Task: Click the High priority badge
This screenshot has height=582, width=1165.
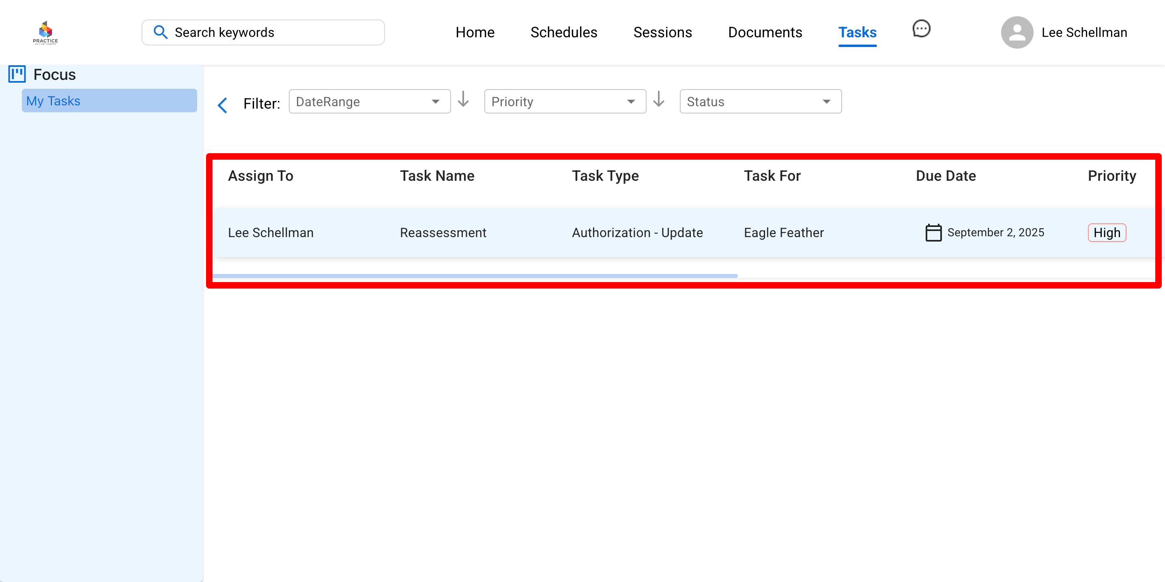Action: click(x=1106, y=233)
